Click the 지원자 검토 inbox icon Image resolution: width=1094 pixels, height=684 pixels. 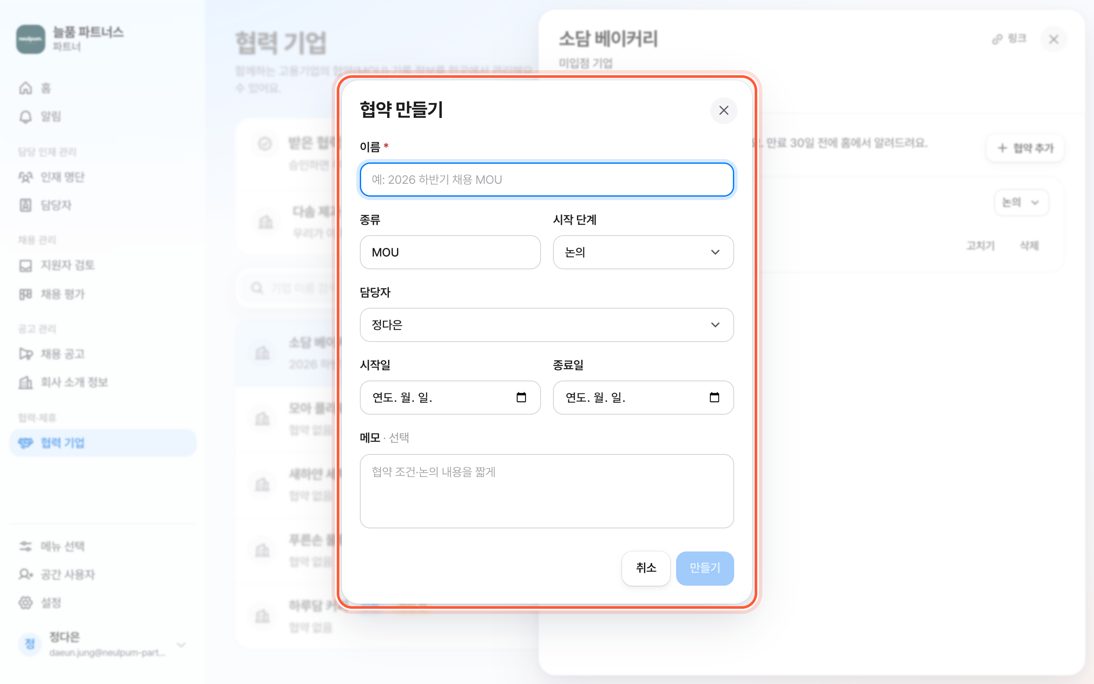[x=26, y=265]
